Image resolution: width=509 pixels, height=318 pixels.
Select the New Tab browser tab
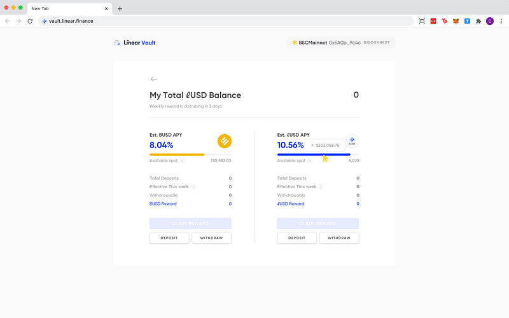pyautogui.click(x=64, y=8)
